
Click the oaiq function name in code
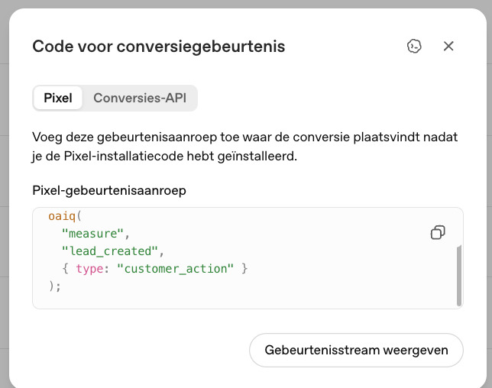pos(62,216)
